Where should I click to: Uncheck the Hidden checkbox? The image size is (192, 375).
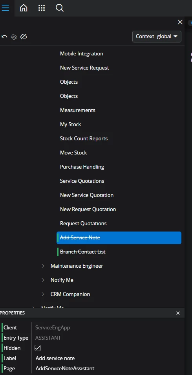point(37,348)
